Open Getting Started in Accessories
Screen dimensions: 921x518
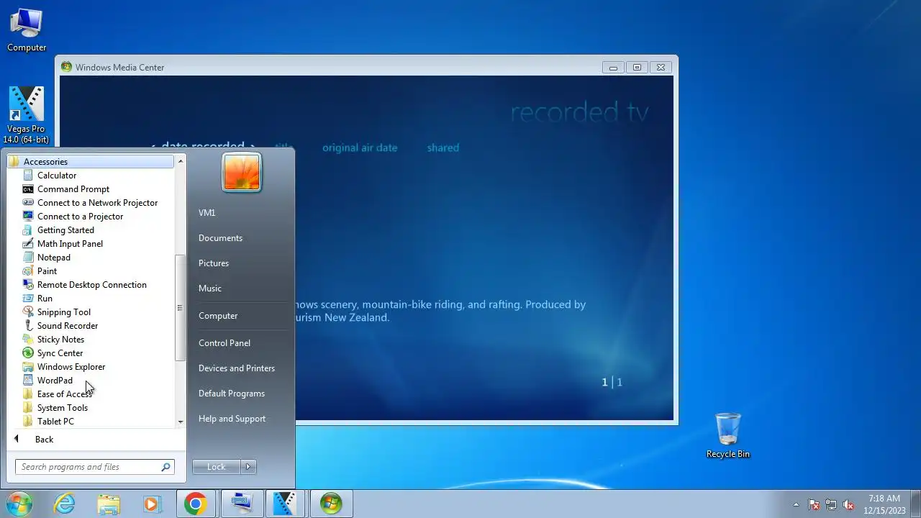(x=65, y=230)
